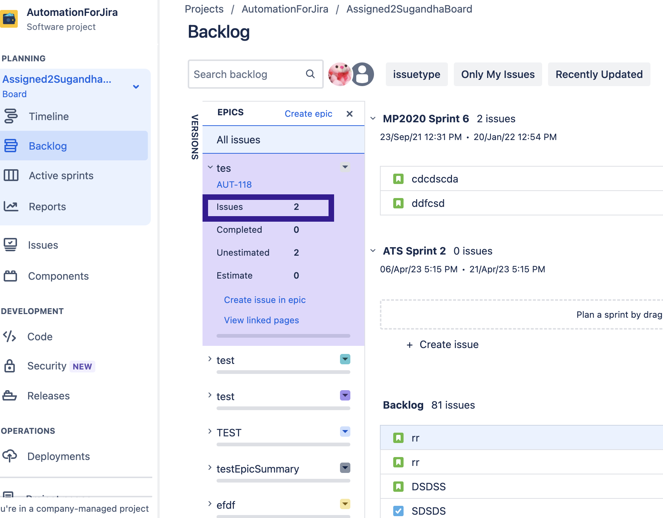Collapse the MP2020 Sprint 6 section
This screenshot has height=518, width=663.
[x=373, y=119]
